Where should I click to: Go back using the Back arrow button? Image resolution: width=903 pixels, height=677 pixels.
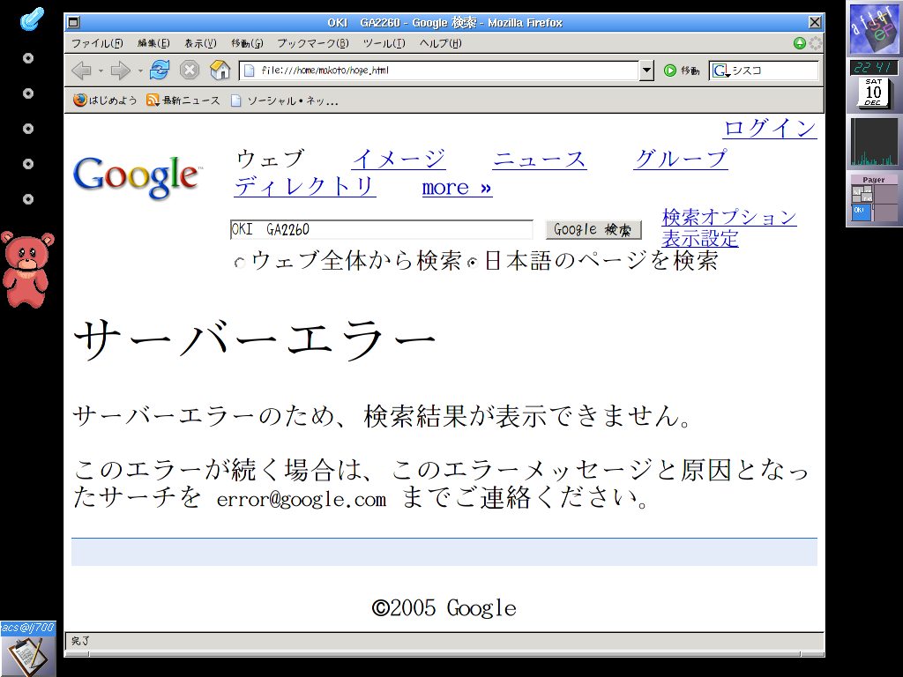point(81,71)
